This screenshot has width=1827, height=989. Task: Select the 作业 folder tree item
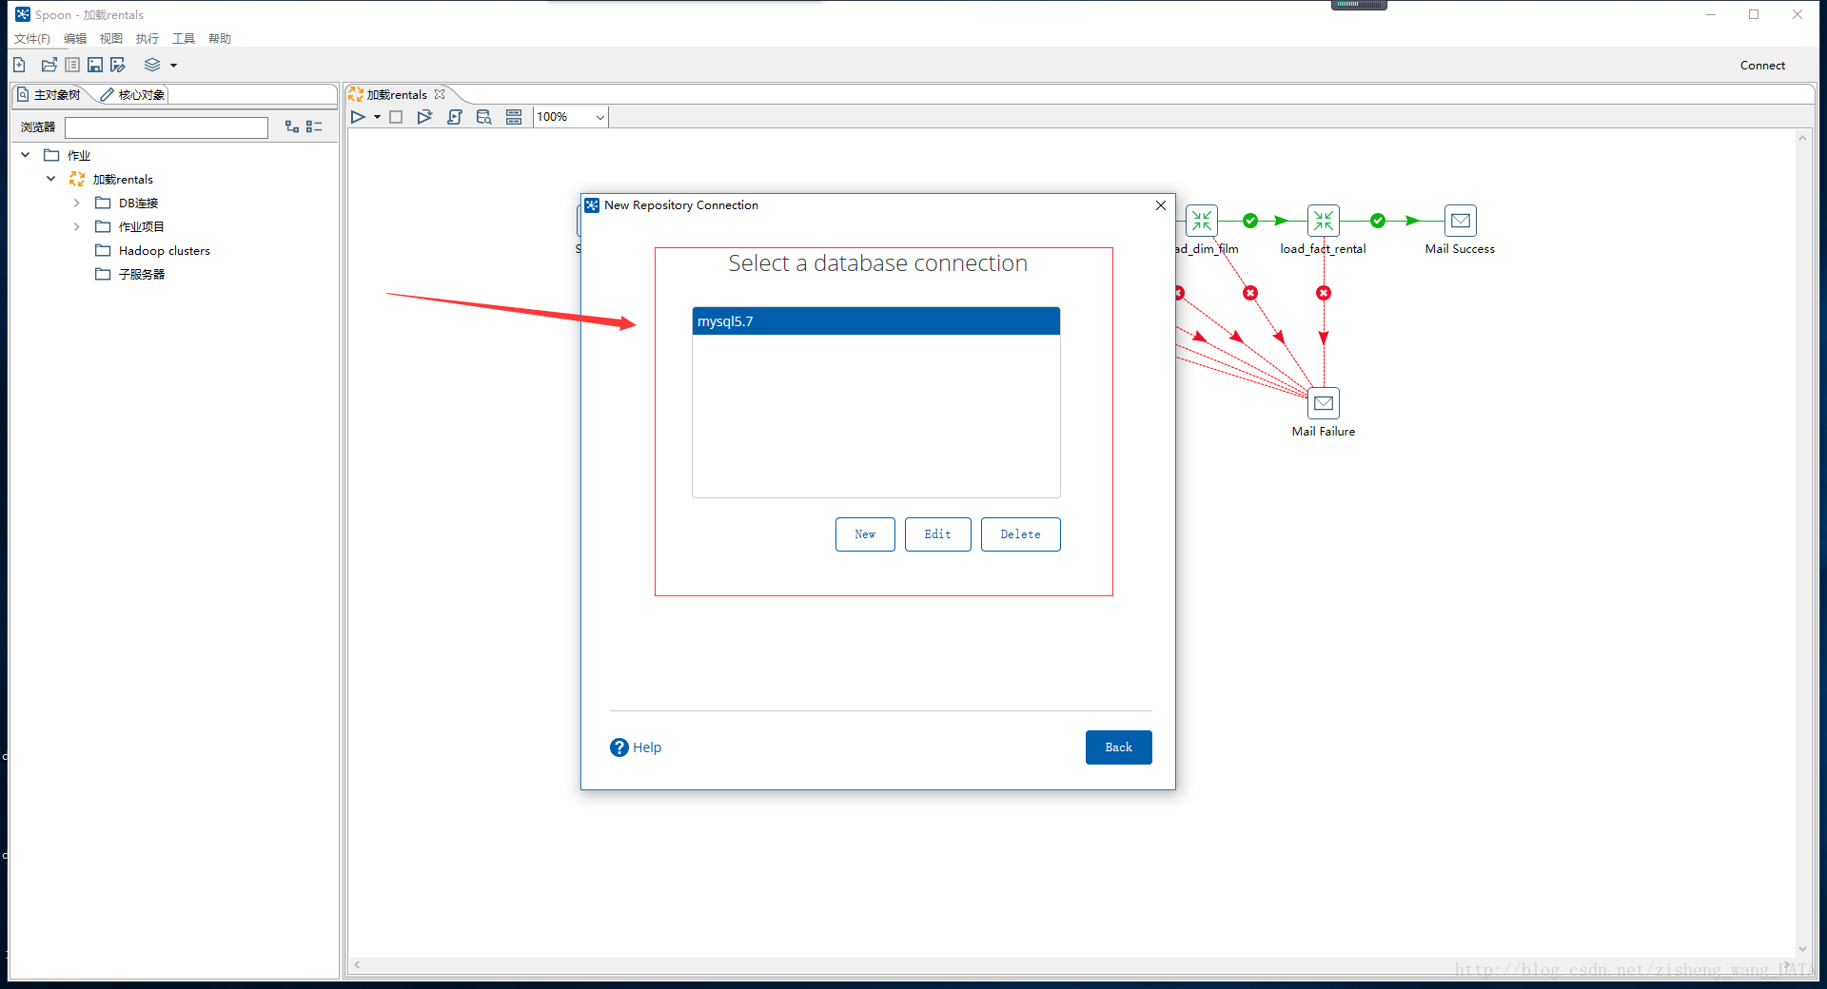pyautogui.click(x=78, y=155)
